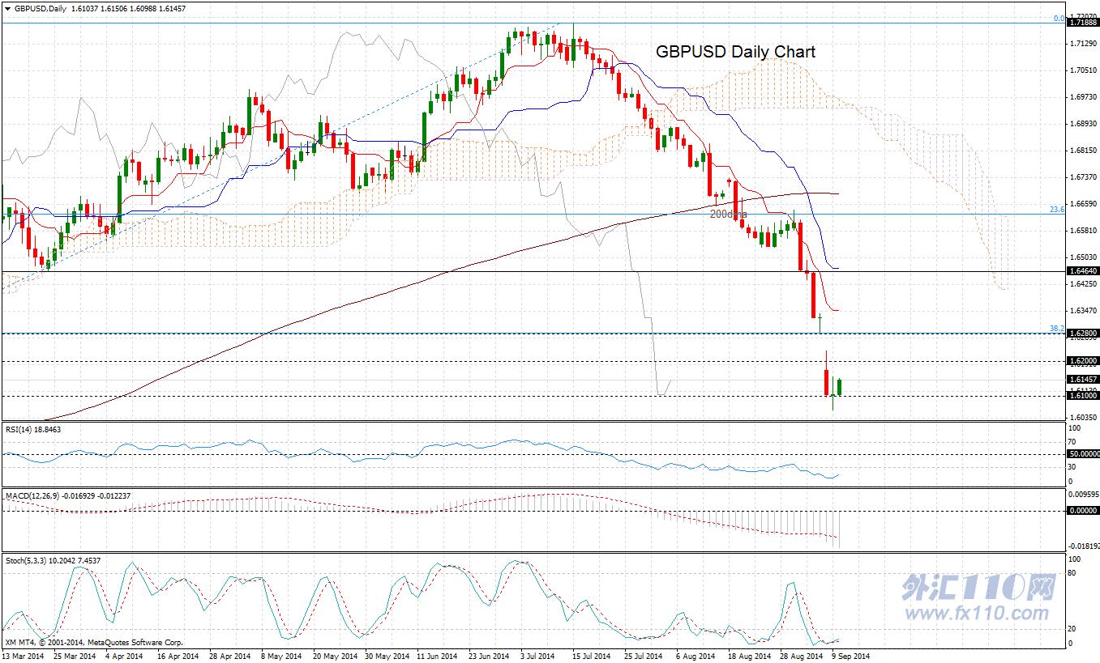Click the 15 Jul 2014 date label

click(x=592, y=657)
